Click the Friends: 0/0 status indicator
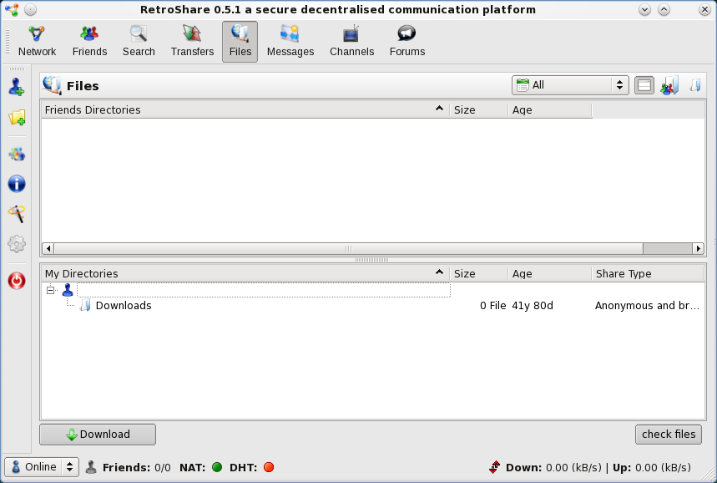The image size is (717, 483). click(129, 467)
